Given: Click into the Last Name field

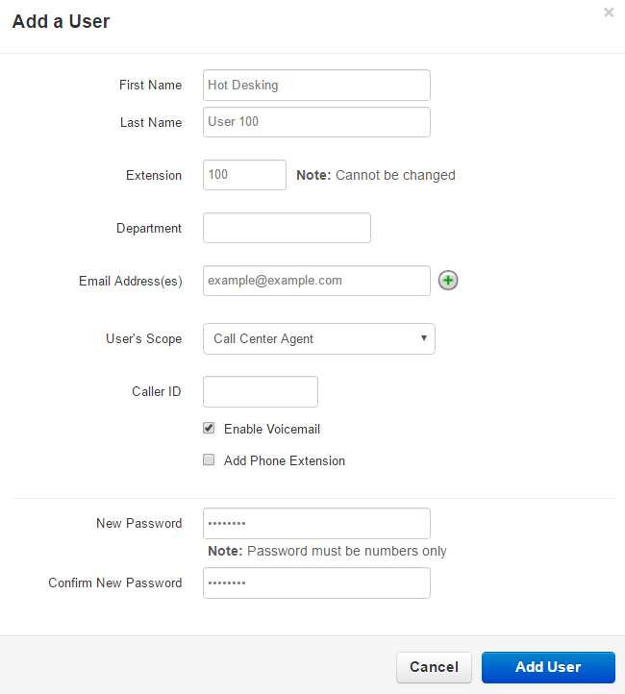Looking at the screenshot, I should click(316, 122).
